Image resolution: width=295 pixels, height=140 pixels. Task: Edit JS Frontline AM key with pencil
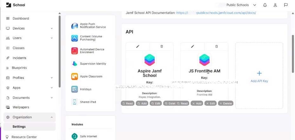193,47
